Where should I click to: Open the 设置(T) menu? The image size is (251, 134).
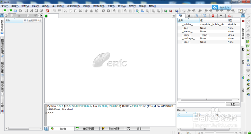click(111, 6)
